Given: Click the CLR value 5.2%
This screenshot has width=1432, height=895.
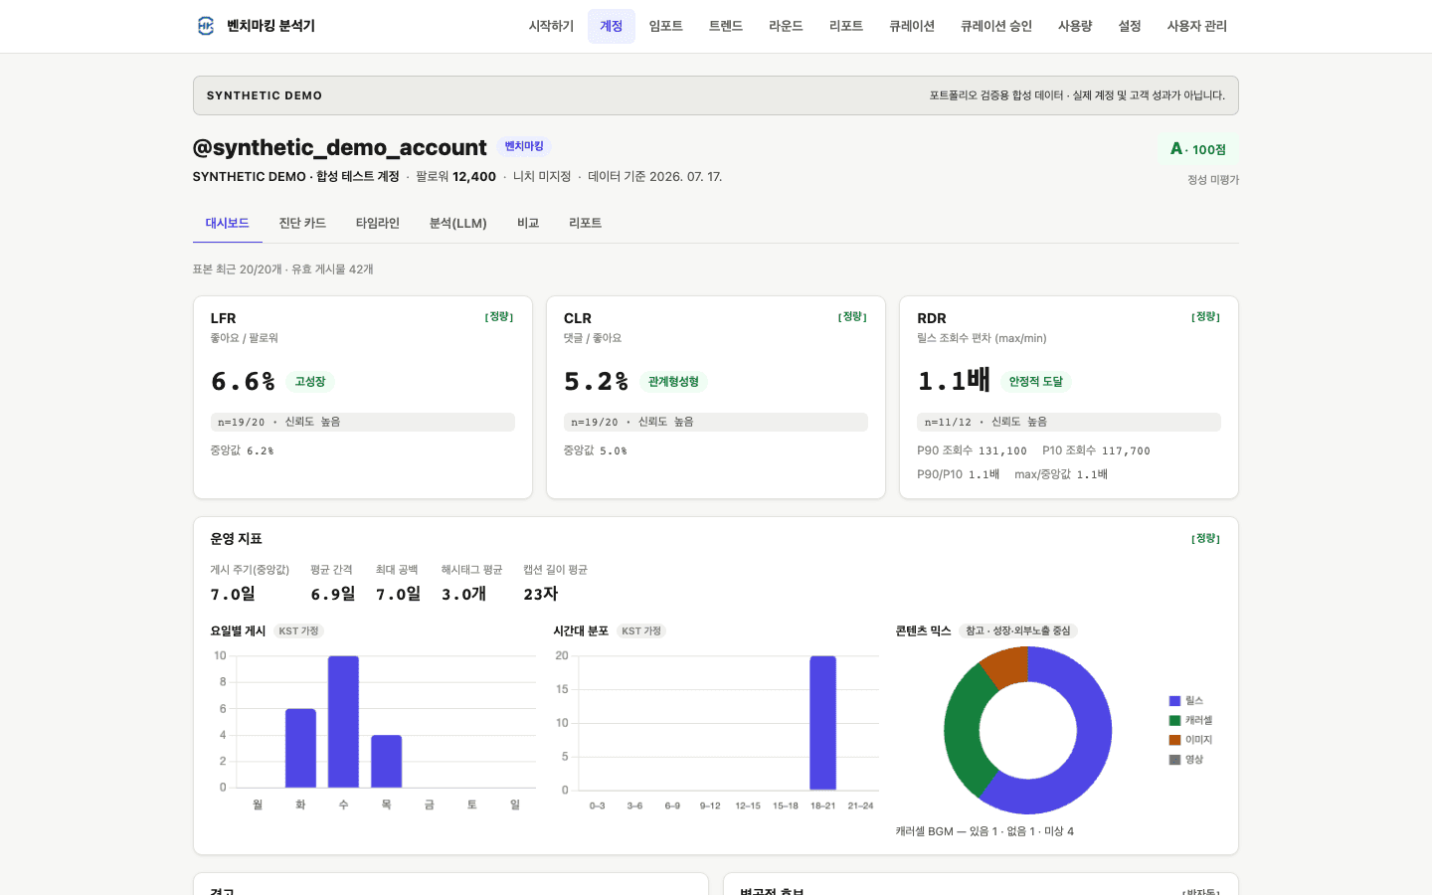Looking at the screenshot, I should (596, 381).
